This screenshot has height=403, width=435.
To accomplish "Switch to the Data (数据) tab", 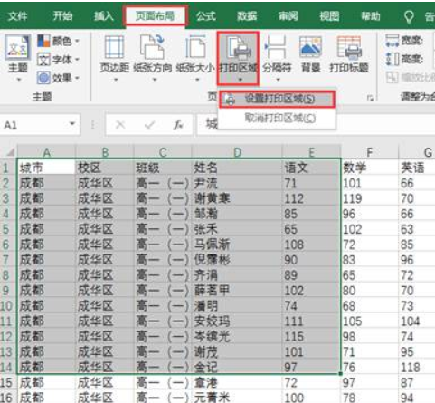I will [x=247, y=16].
